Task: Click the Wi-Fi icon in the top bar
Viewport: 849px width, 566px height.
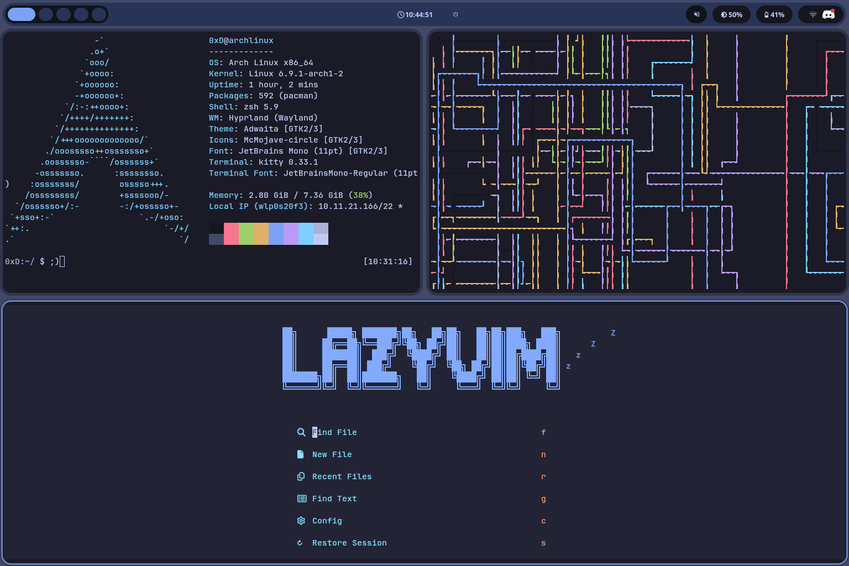Action: click(x=813, y=15)
